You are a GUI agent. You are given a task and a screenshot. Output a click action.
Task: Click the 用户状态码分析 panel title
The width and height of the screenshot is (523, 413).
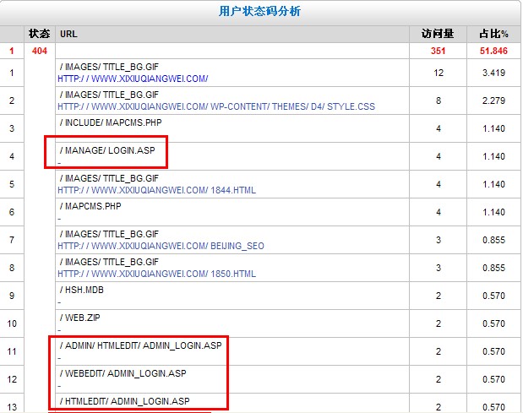pyautogui.click(x=259, y=11)
